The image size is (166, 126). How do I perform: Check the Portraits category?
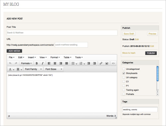124,94
